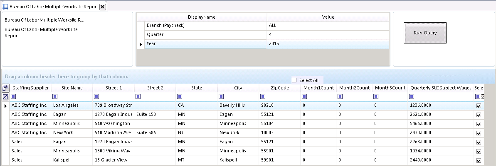
Task: Uncheck the Select box for Los Angeles row
Action: click(479, 106)
